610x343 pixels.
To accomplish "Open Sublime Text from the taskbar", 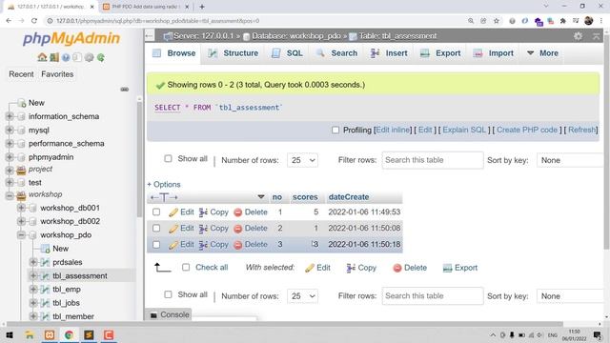I will click(x=89, y=334).
